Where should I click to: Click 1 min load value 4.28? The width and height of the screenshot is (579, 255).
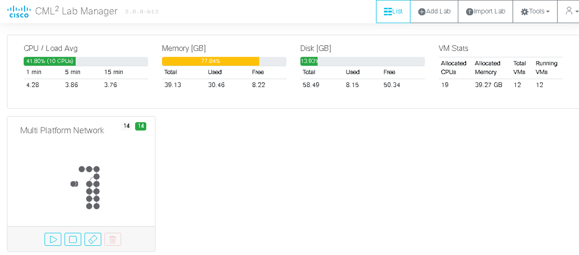(x=32, y=85)
